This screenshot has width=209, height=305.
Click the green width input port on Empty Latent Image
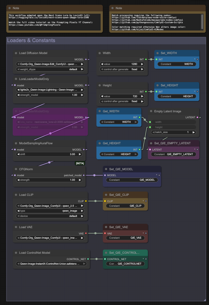tap(150, 122)
